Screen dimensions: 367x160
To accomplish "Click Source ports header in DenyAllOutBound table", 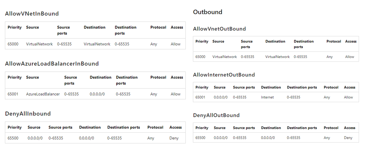I will point(244,128).
